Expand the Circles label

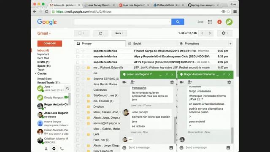click(35, 73)
